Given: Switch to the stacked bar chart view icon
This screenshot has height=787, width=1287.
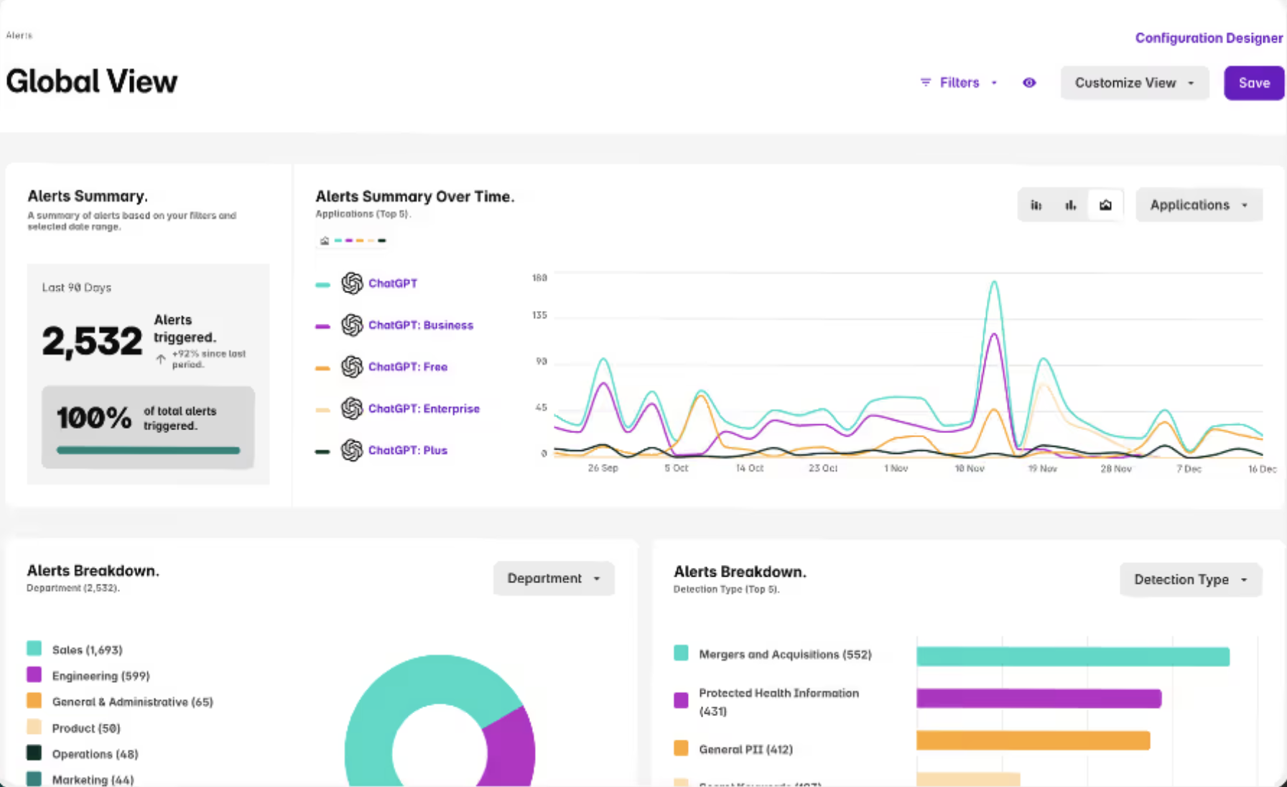Looking at the screenshot, I should click(x=1036, y=205).
